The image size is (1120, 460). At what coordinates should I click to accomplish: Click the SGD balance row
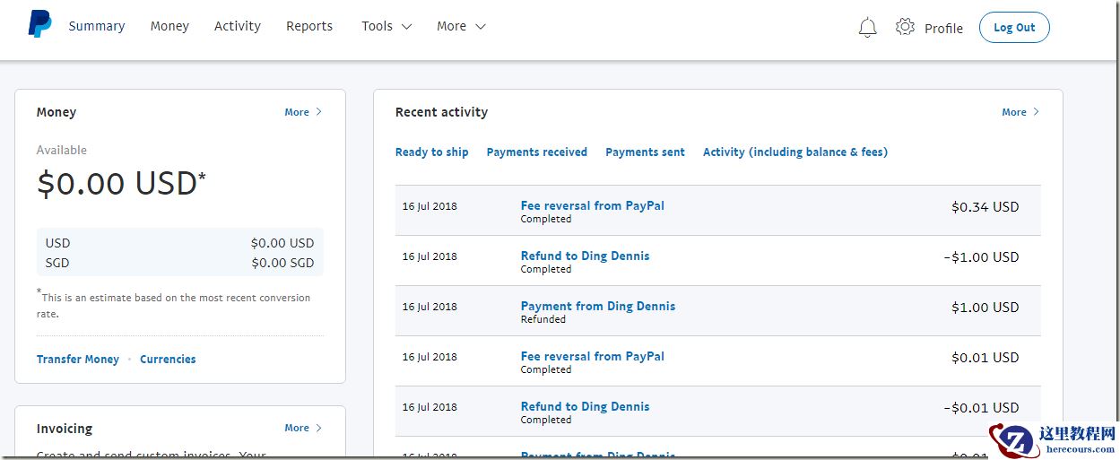point(179,263)
